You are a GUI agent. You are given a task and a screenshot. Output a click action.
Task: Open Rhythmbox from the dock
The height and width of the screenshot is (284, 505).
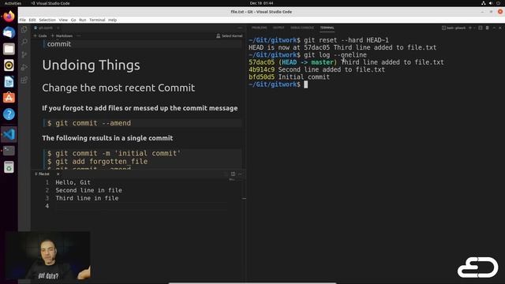tap(9, 65)
